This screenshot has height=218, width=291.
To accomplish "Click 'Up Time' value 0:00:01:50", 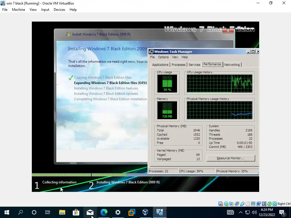I will coord(244,143).
